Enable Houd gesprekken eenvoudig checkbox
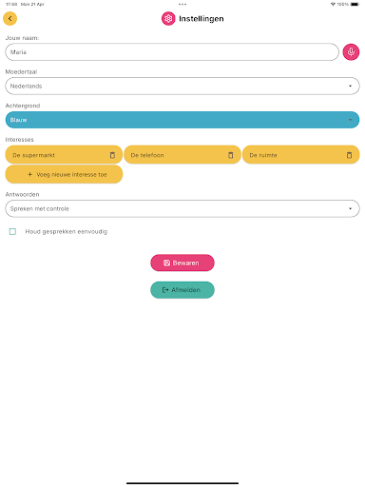The image size is (365, 487). coord(12,231)
